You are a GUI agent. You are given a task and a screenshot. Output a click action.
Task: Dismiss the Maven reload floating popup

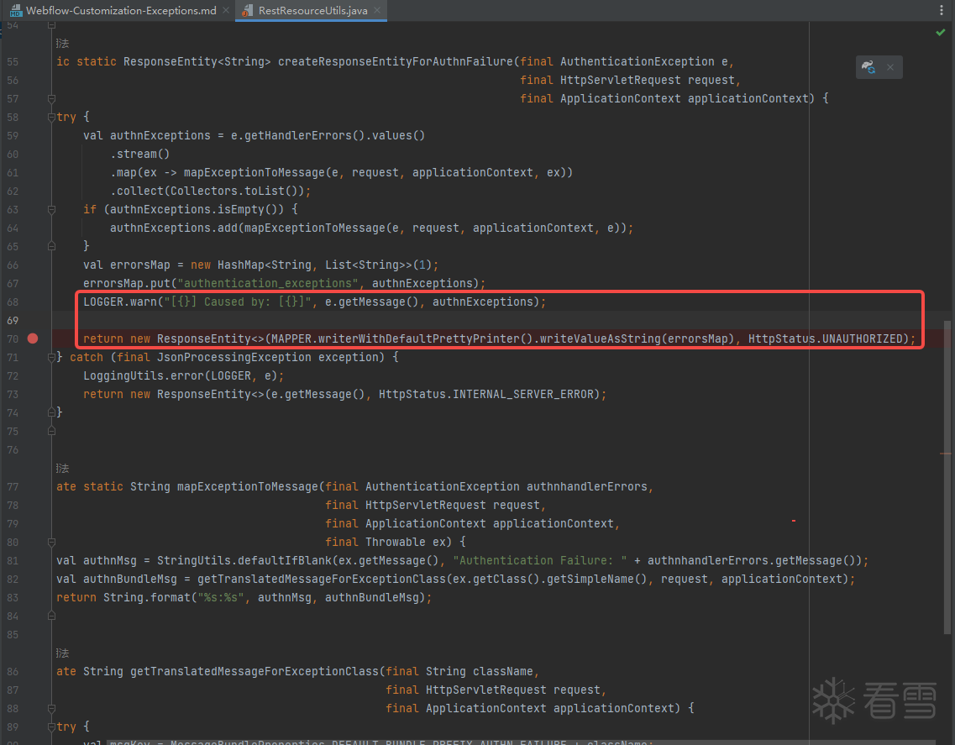pos(889,67)
